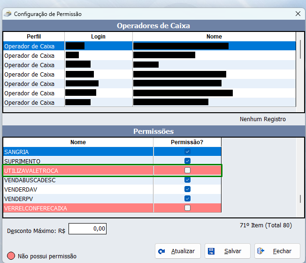Screen dimensions: 306x263
Task: Click the permissions list vertical scrollbar
Action: tap(300, 198)
